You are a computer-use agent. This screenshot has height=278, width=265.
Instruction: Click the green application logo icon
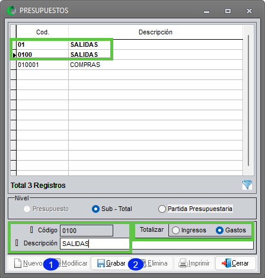[x=11, y=11]
